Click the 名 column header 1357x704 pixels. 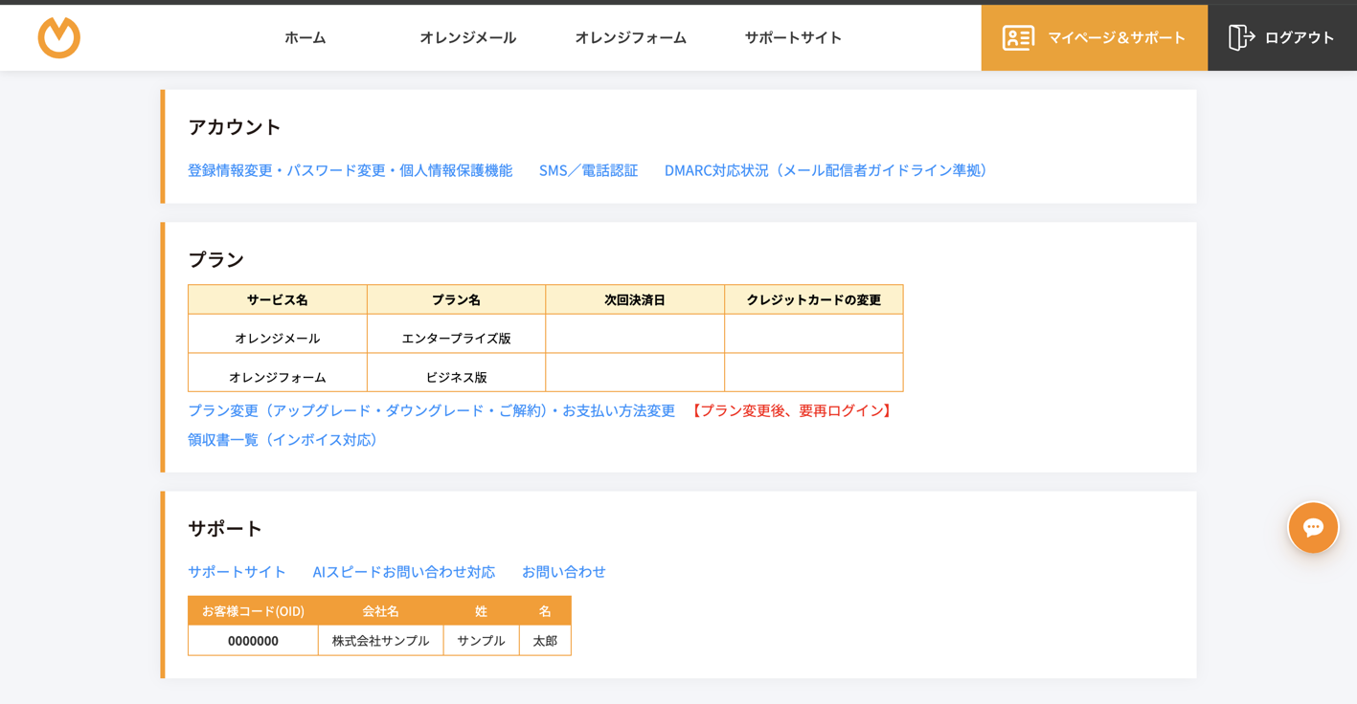[545, 611]
